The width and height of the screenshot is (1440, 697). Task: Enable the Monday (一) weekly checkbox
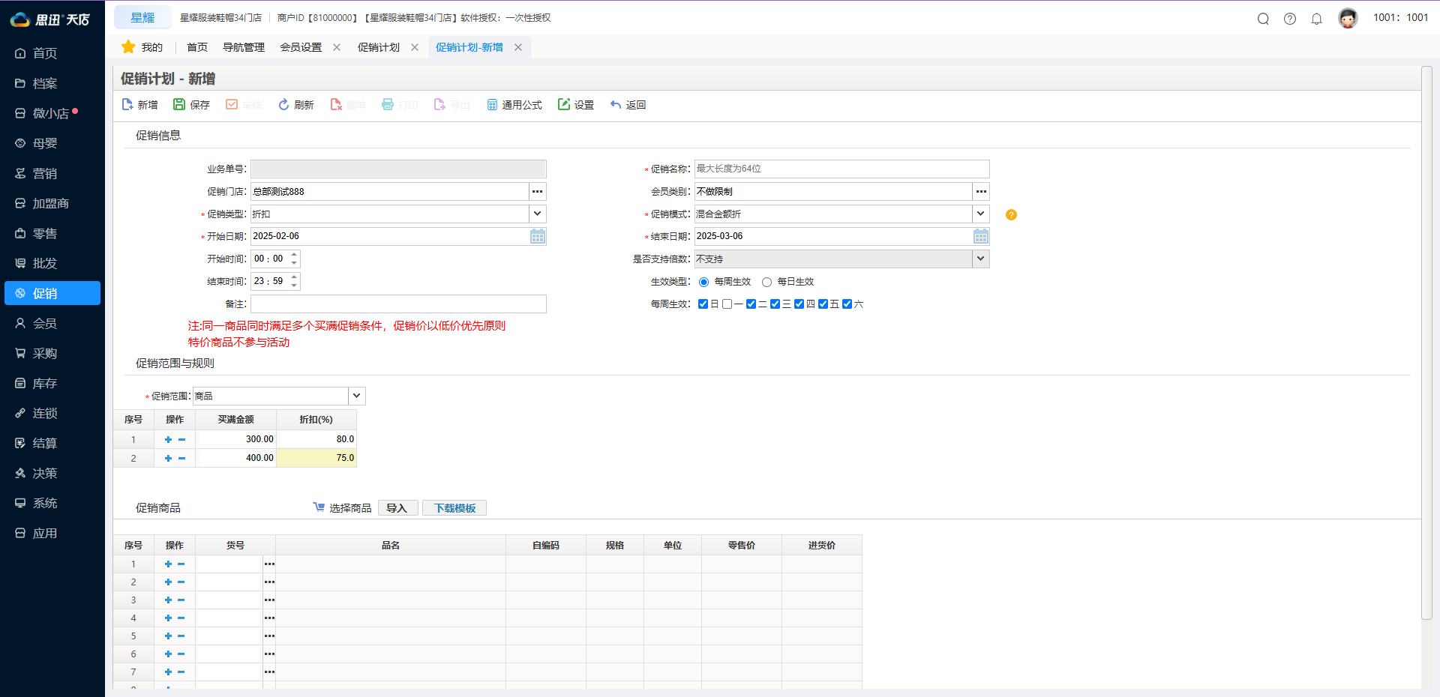click(x=727, y=304)
